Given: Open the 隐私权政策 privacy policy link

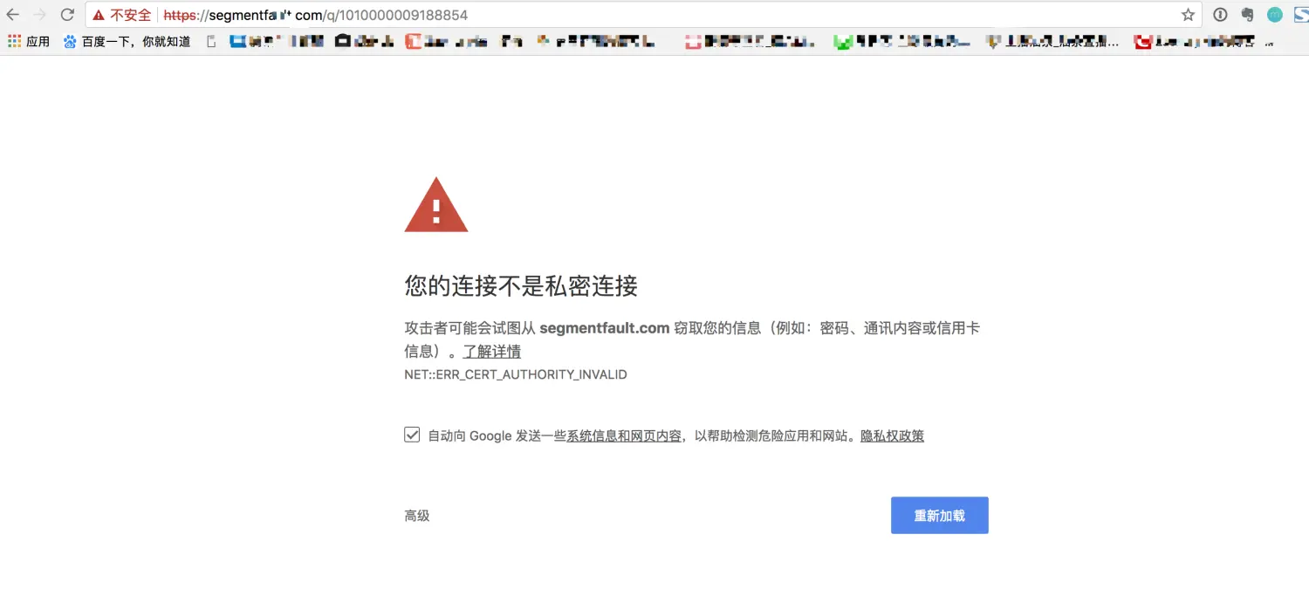Looking at the screenshot, I should click(892, 435).
